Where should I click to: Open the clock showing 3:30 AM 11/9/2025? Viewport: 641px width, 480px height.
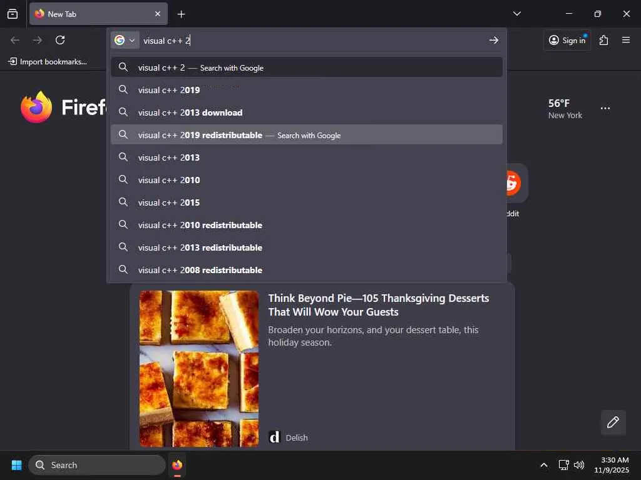coord(612,465)
